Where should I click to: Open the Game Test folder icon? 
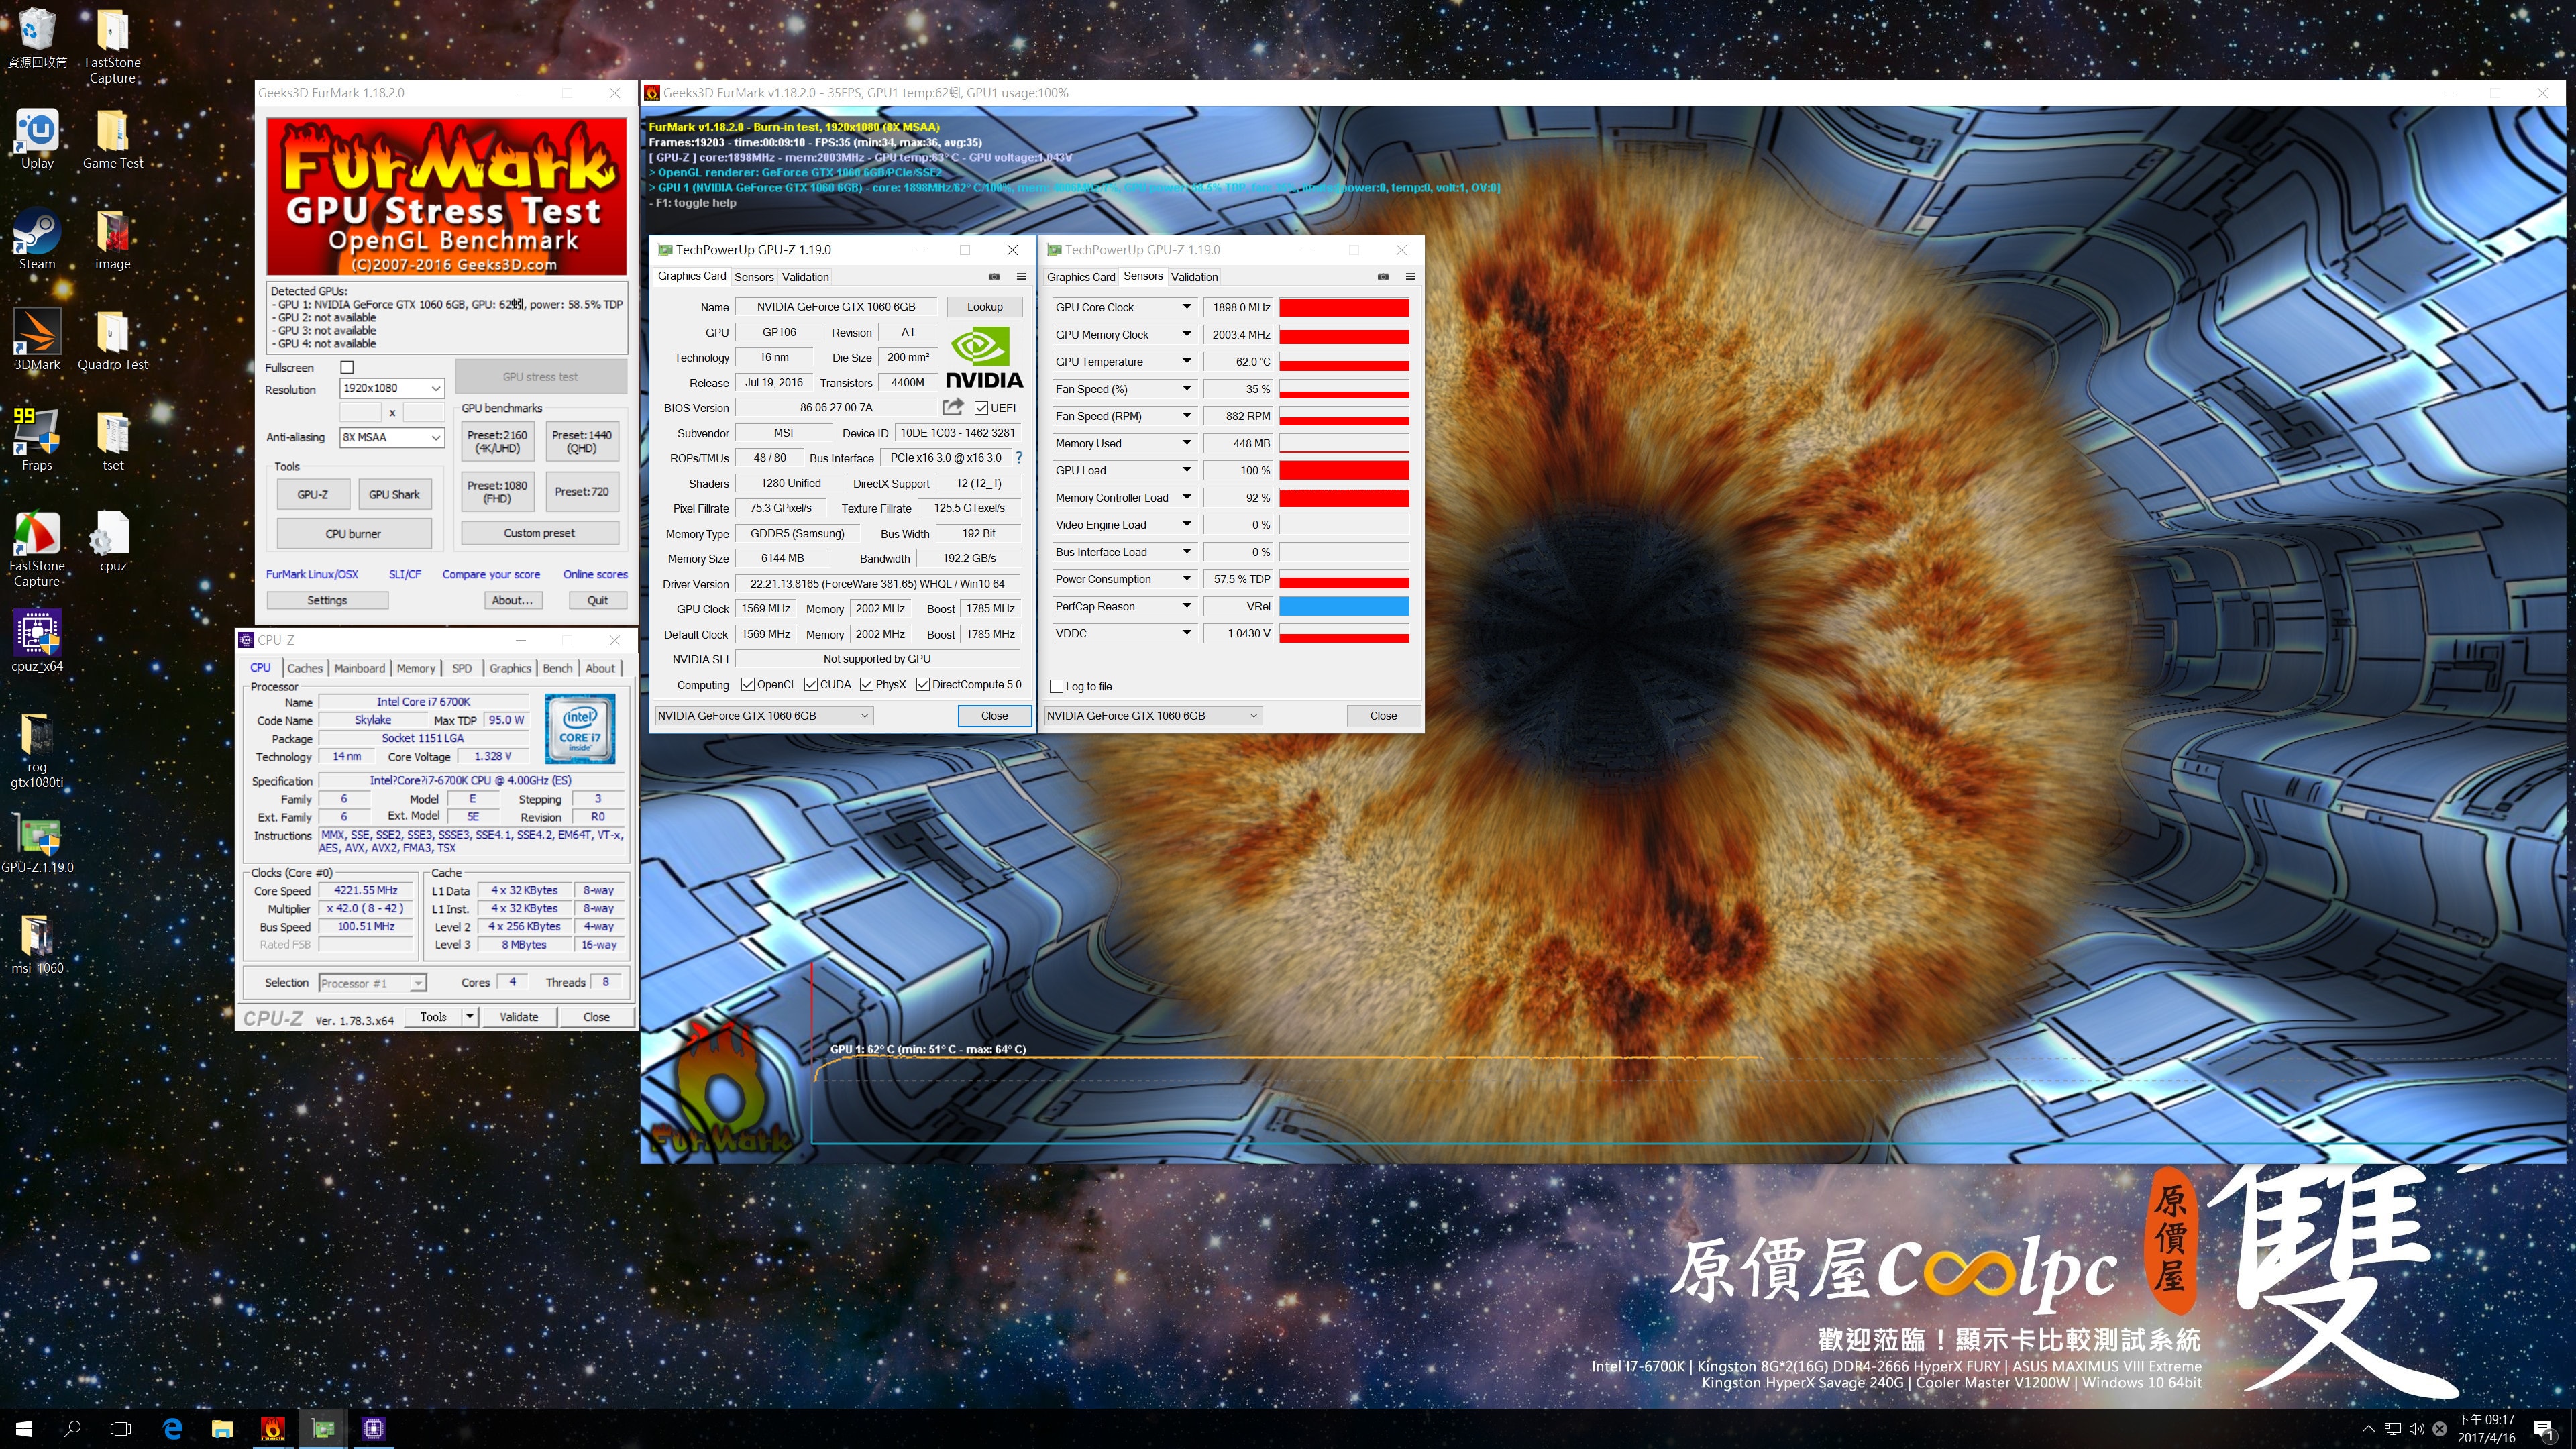(x=112, y=139)
